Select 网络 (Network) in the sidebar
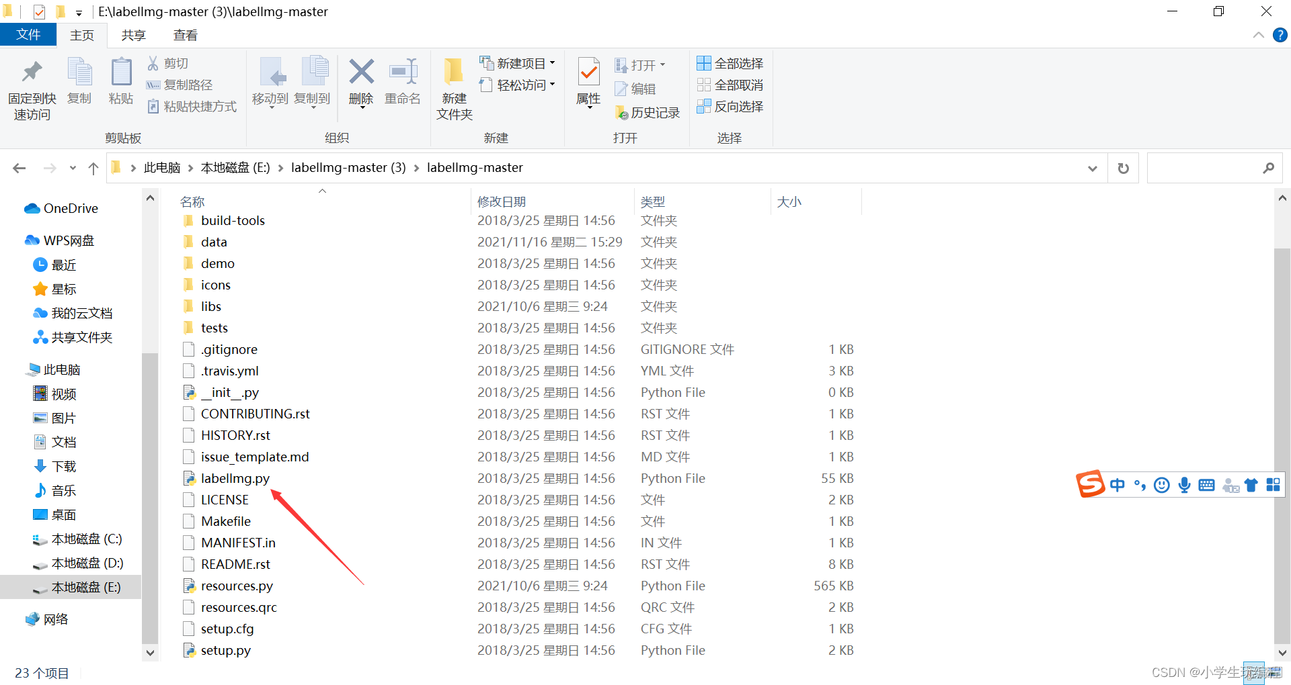 pyautogui.click(x=56, y=619)
